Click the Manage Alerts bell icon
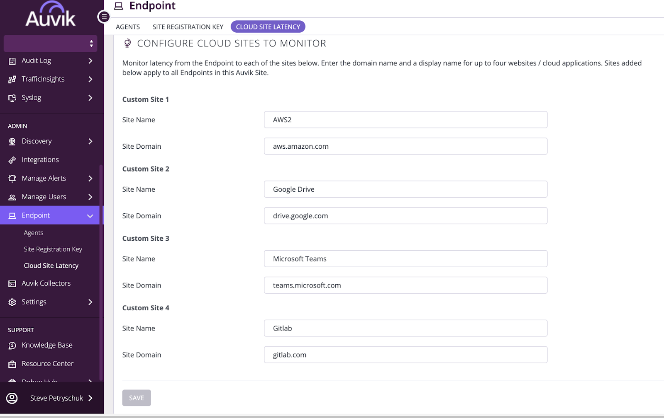Image resolution: width=664 pixels, height=418 pixels. click(x=12, y=179)
